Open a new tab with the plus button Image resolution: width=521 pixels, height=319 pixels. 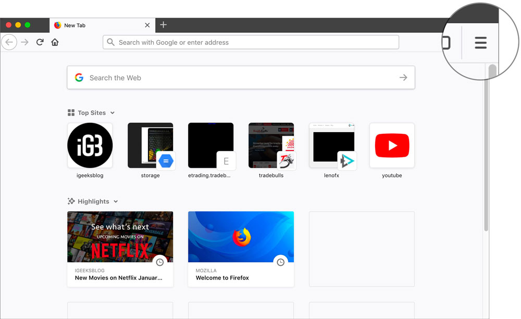[x=164, y=24]
